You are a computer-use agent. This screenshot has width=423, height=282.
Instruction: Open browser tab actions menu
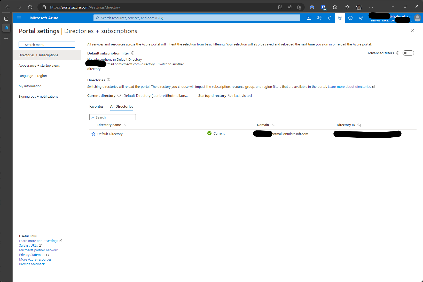(x=6, y=19)
